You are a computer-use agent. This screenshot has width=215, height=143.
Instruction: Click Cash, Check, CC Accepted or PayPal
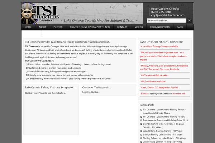click(159, 88)
